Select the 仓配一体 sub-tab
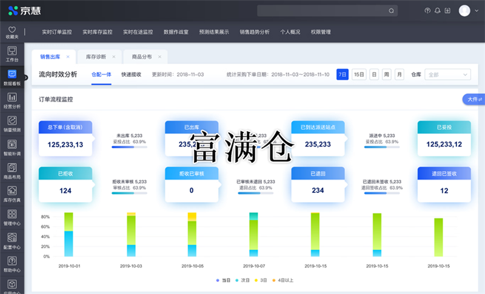This screenshot has height=294, width=485. tap(101, 74)
